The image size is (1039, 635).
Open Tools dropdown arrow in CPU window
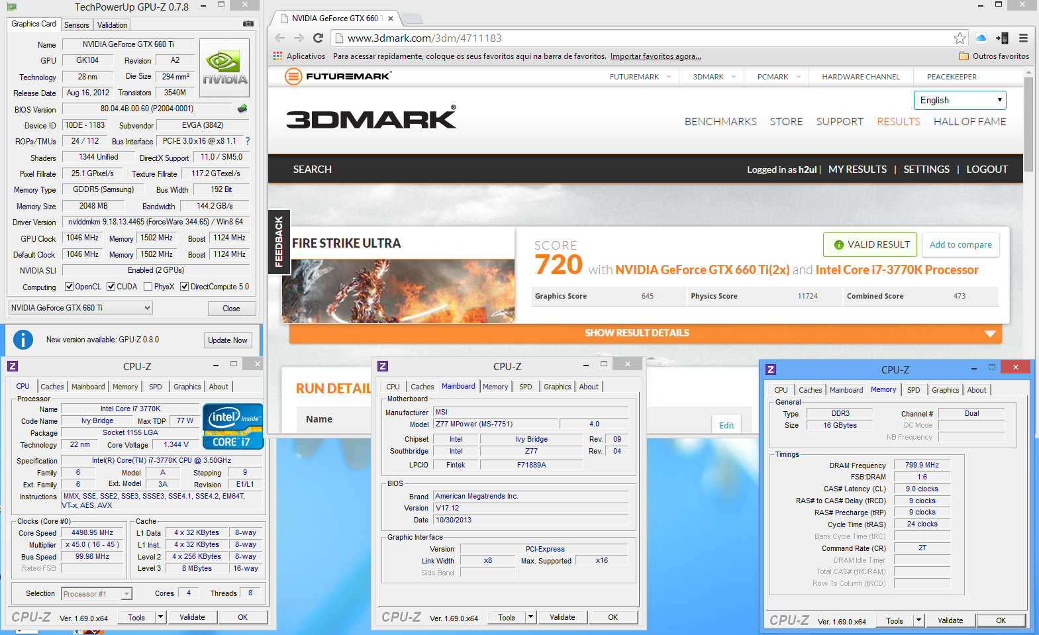160,617
